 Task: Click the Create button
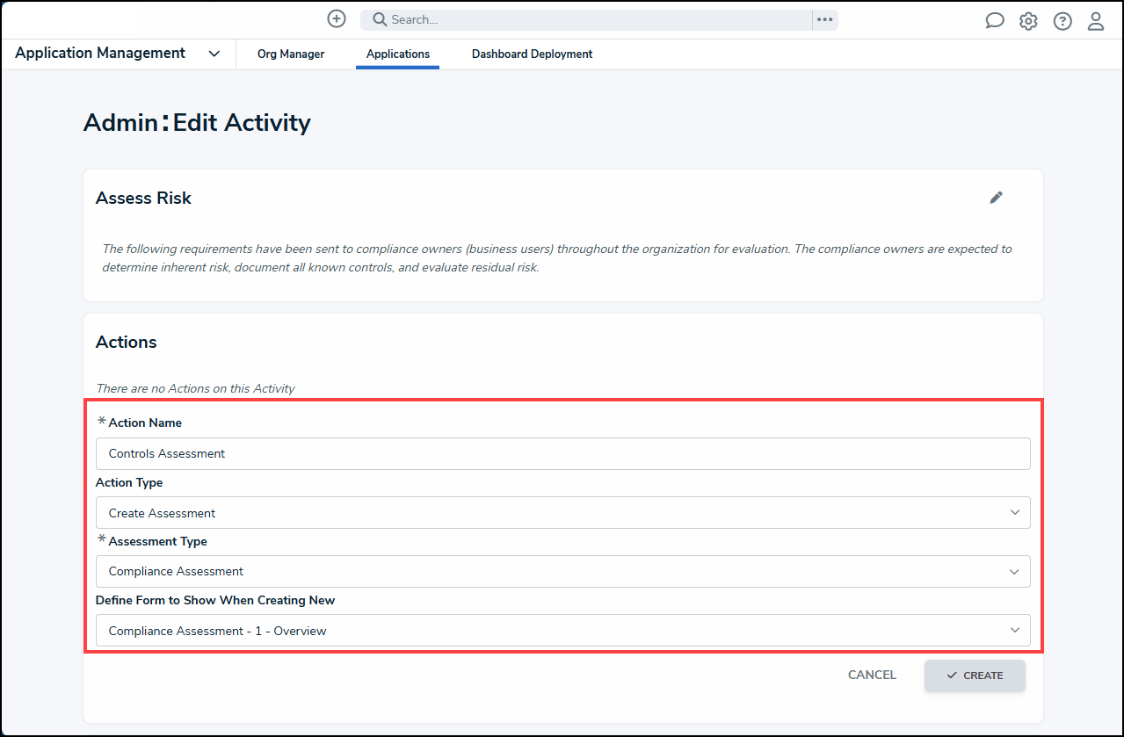[975, 676]
